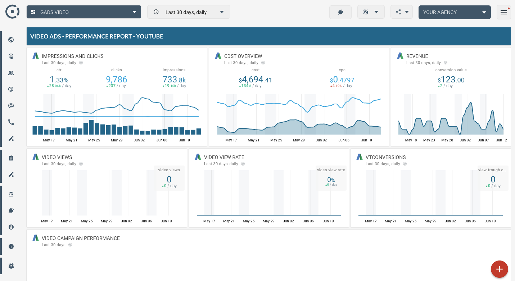Click the red add widget plus button
Image resolution: width=515 pixels, height=281 pixels.
[x=499, y=269]
